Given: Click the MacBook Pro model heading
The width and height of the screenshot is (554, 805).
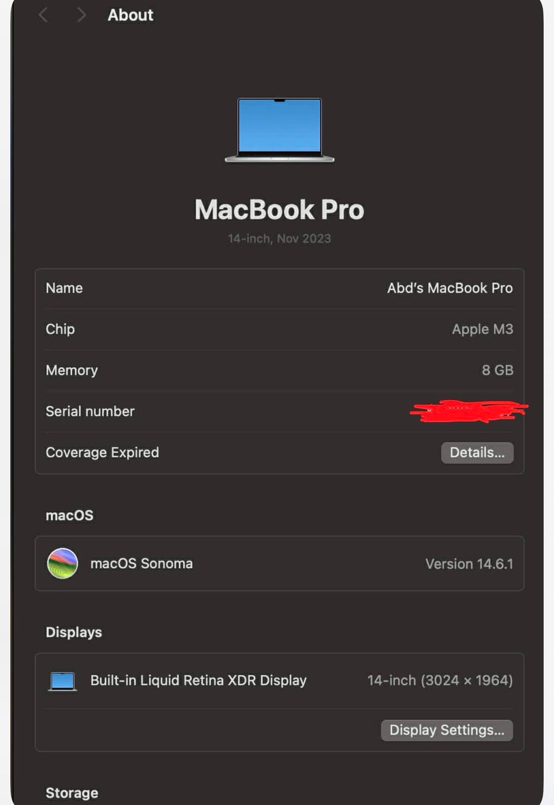Looking at the screenshot, I should (279, 209).
